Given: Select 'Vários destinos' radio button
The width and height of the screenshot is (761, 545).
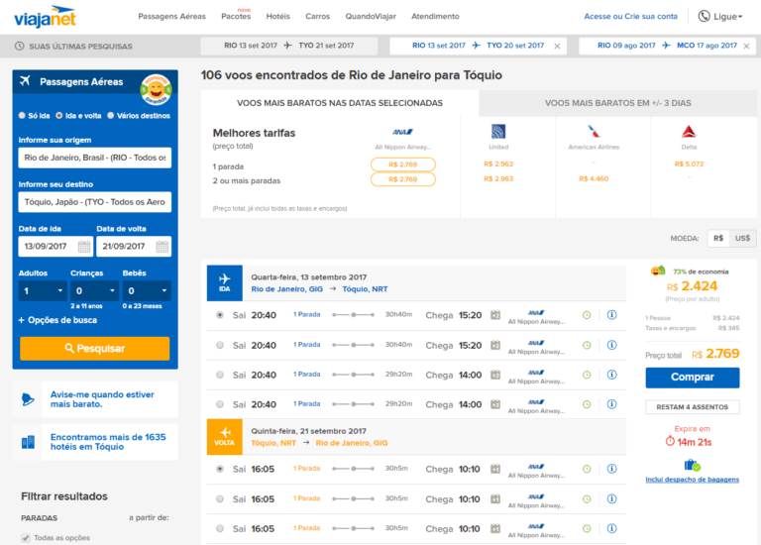Looking at the screenshot, I should pyautogui.click(x=110, y=115).
